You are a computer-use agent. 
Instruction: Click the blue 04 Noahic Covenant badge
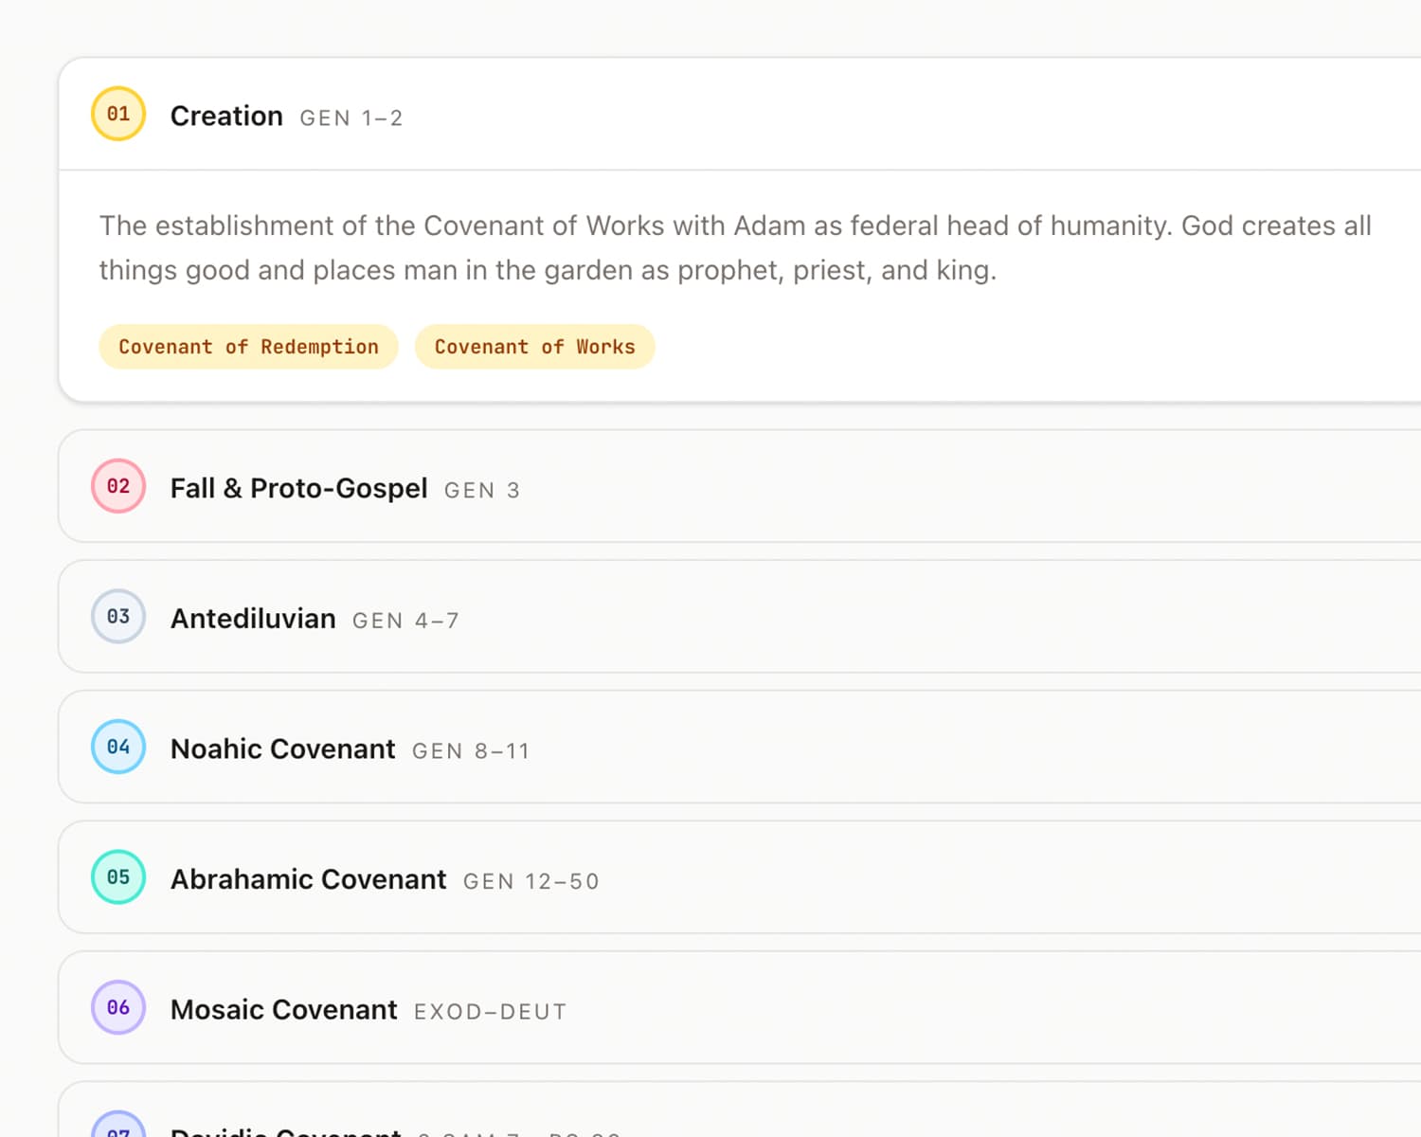117,747
